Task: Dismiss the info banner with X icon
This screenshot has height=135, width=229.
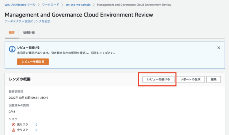Action: [x=219, y=47]
